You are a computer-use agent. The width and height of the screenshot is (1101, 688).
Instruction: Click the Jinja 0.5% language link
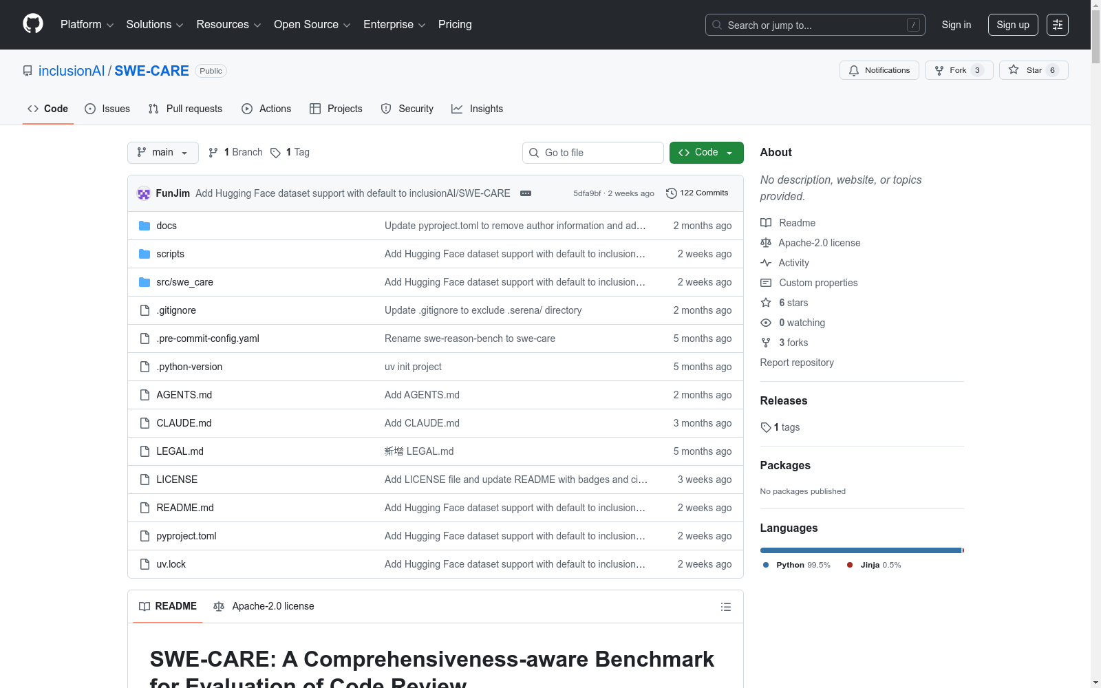874,565
